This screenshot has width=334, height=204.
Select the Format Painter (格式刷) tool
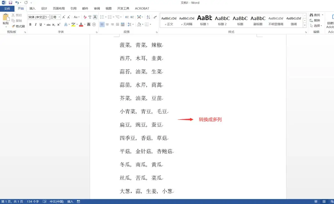pos(18,26)
